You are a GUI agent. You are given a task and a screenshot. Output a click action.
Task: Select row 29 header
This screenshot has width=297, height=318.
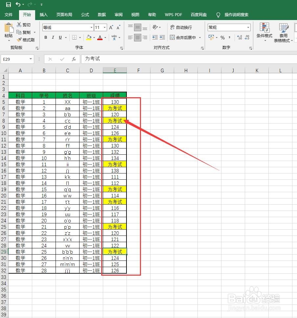[x=4, y=252]
